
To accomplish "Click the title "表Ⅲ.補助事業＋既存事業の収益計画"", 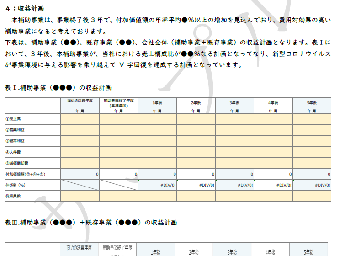I will 91,223.
